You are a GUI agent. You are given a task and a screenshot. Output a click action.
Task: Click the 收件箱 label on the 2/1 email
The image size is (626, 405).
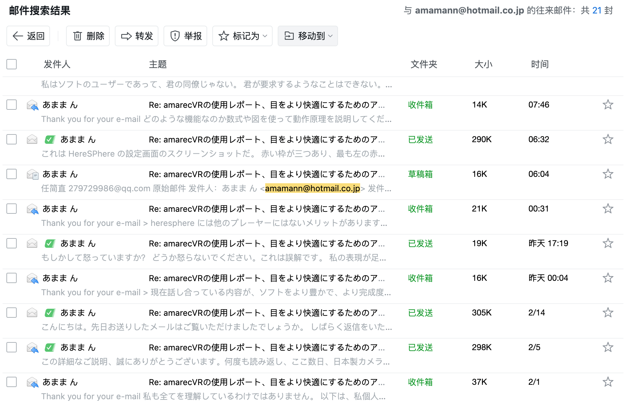click(x=420, y=382)
